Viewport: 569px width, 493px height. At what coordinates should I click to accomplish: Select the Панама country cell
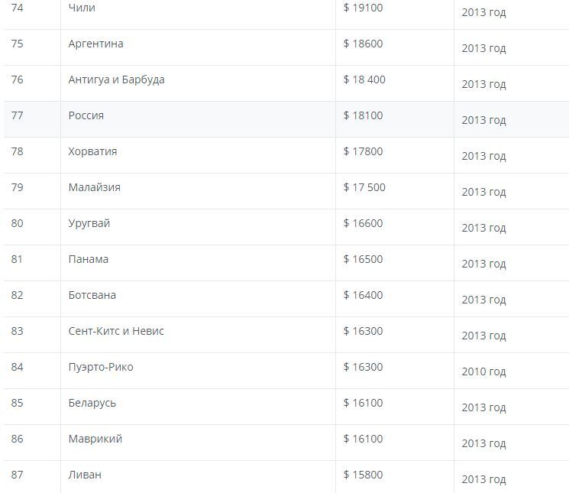pyautogui.click(x=88, y=259)
